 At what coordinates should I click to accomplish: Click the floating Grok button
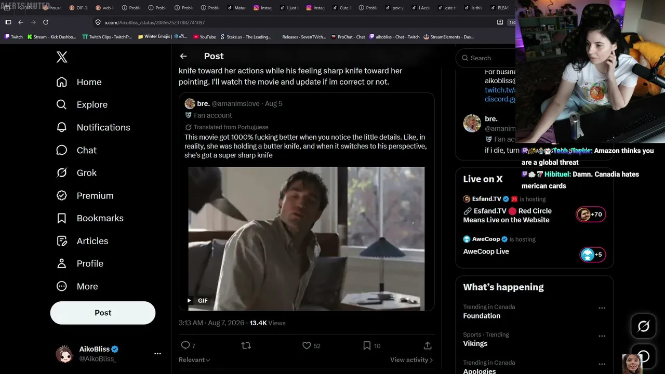(643, 326)
